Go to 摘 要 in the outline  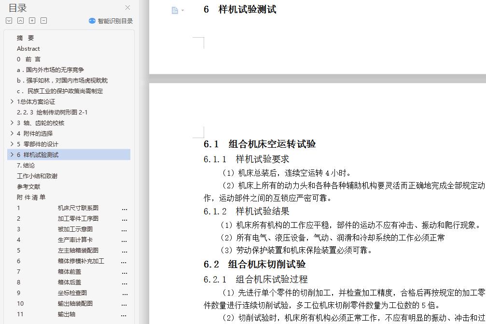pyautogui.click(x=26, y=38)
